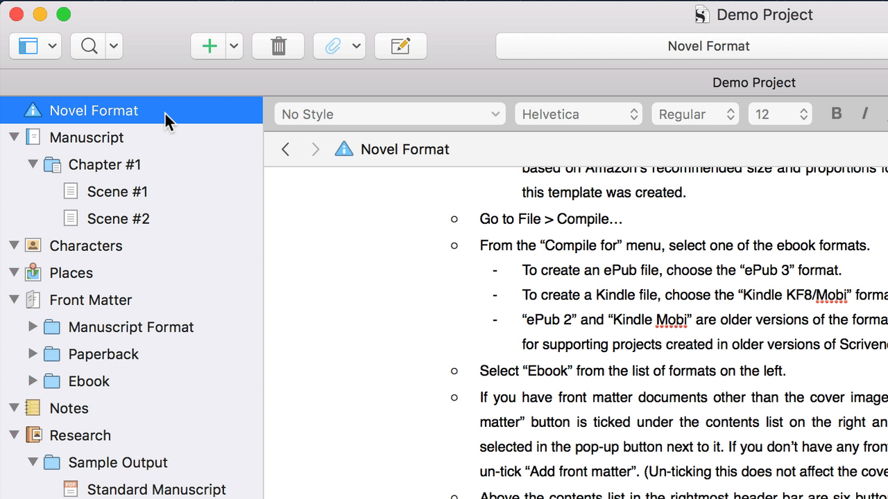
Task: Open the No Style paragraph style dropdown
Action: pyautogui.click(x=390, y=114)
